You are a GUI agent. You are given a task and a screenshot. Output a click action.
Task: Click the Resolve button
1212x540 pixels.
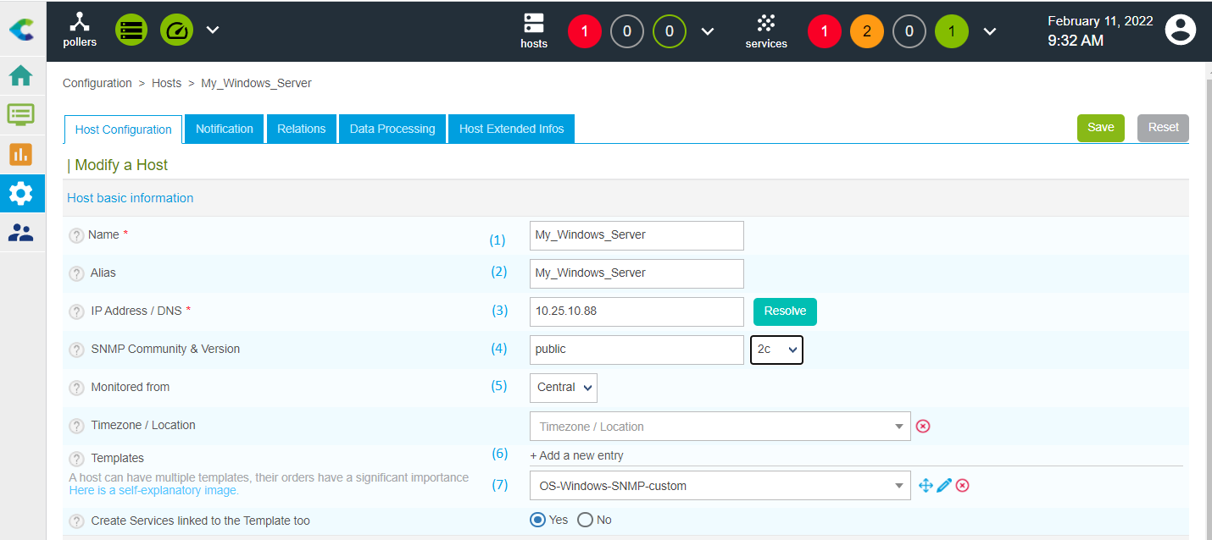(x=785, y=311)
